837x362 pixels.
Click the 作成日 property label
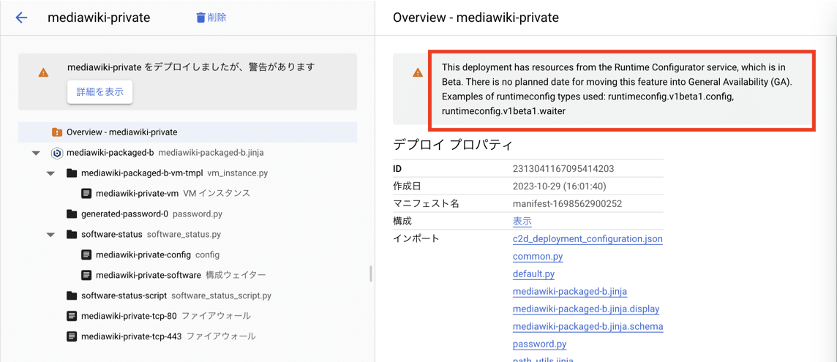[405, 186]
